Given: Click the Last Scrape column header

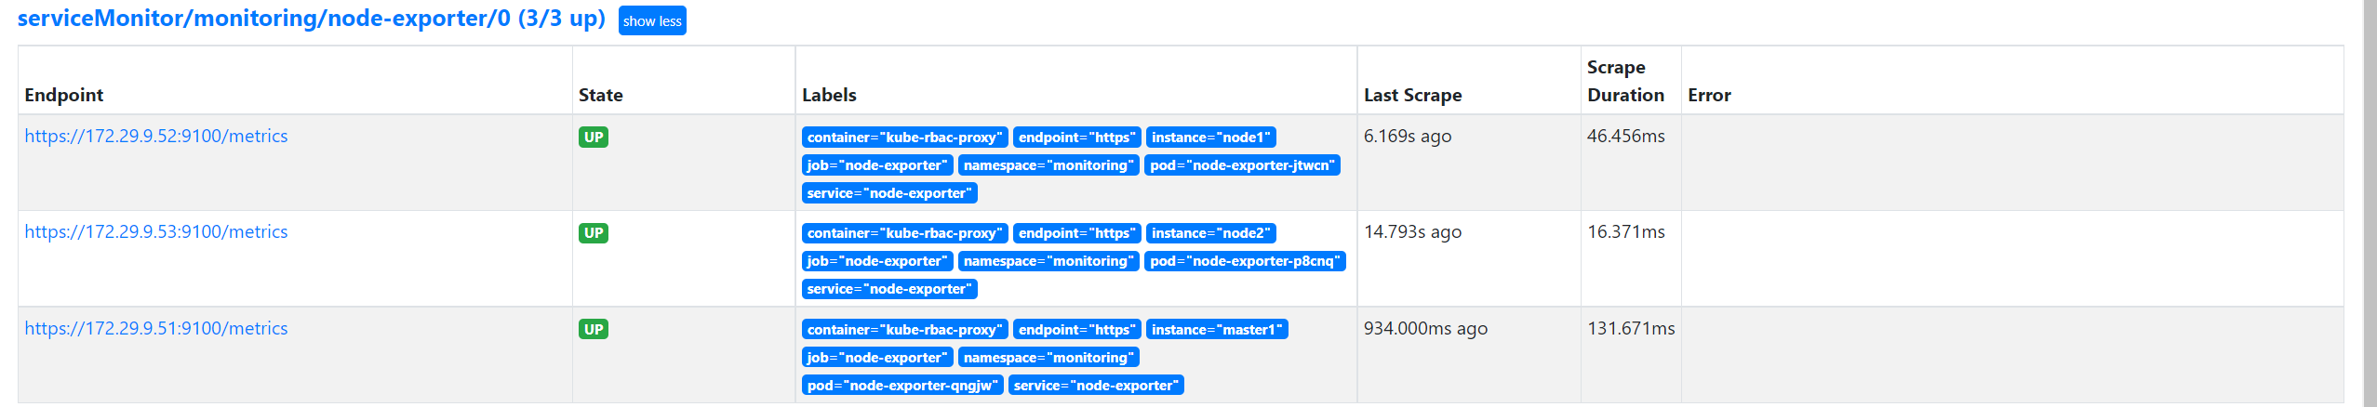Looking at the screenshot, I should point(1412,95).
